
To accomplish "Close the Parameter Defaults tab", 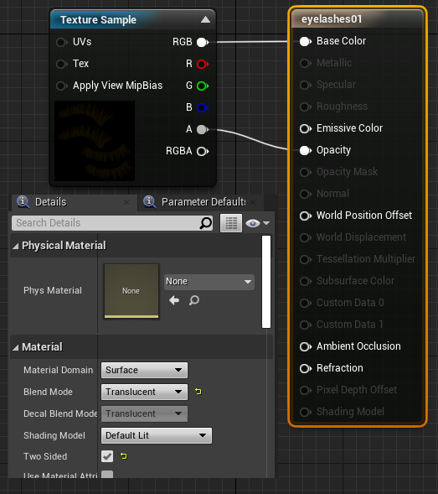I will (x=253, y=202).
